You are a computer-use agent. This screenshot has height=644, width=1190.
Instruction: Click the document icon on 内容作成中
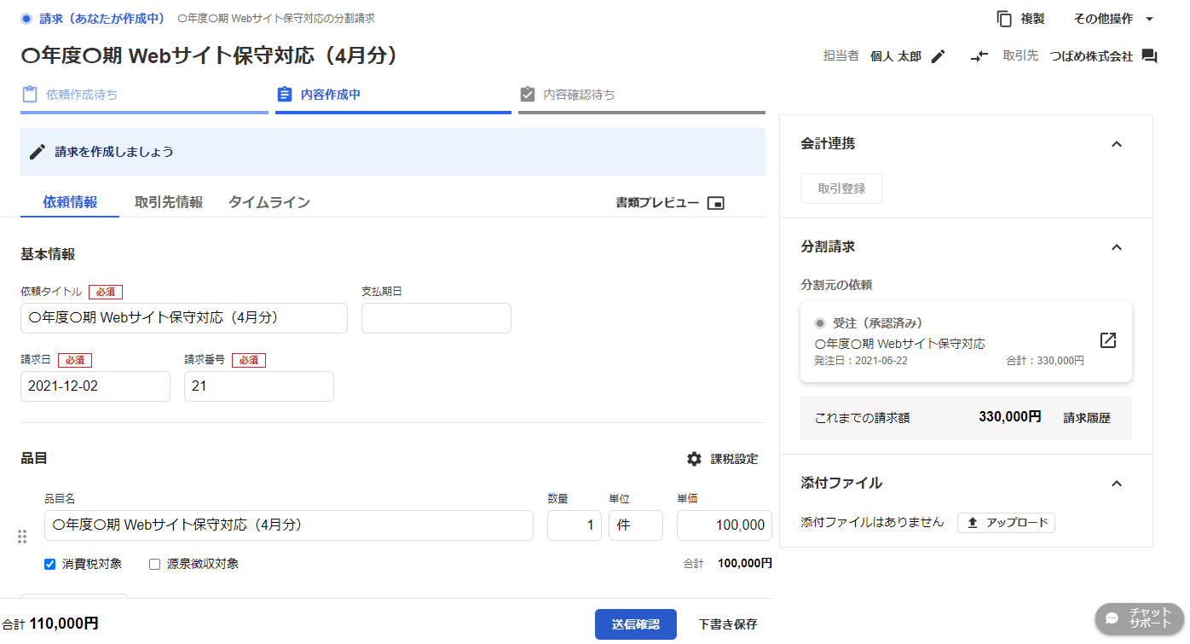(x=285, y=95)
